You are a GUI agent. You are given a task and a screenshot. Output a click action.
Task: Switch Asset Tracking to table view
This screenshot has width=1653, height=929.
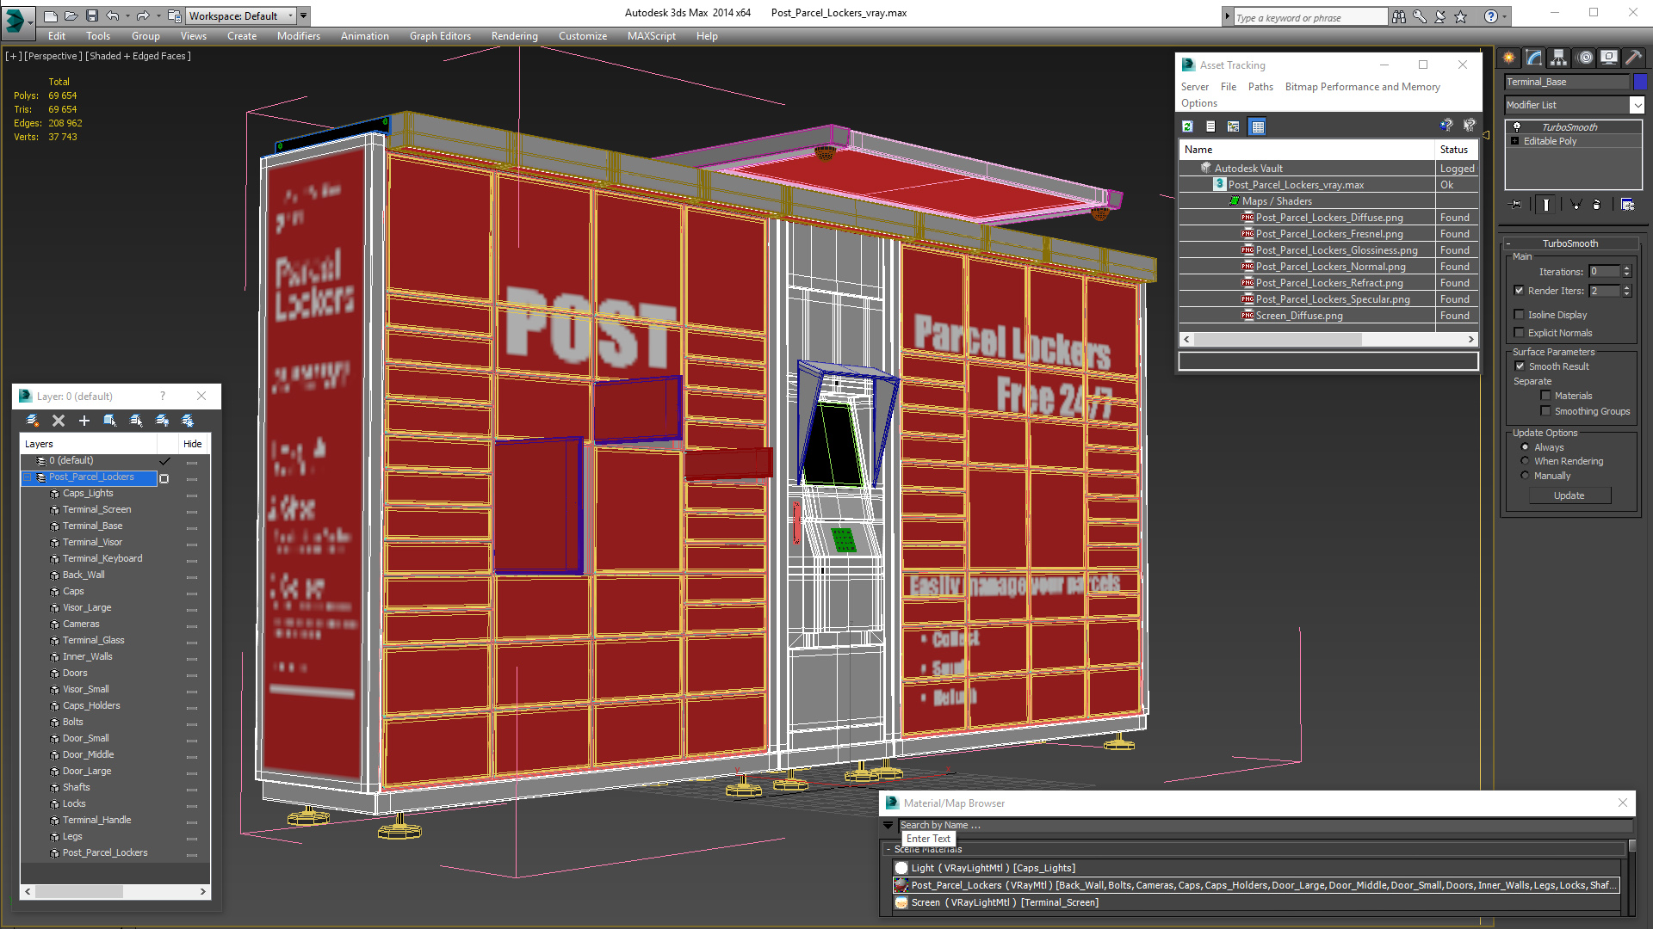coord(1258,126)
